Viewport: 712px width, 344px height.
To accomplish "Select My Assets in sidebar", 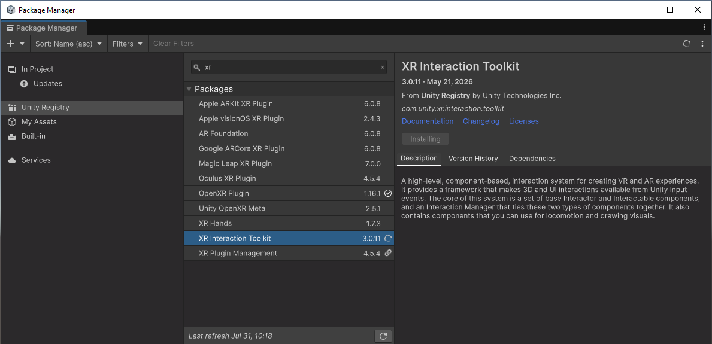I will click(92, 121).
